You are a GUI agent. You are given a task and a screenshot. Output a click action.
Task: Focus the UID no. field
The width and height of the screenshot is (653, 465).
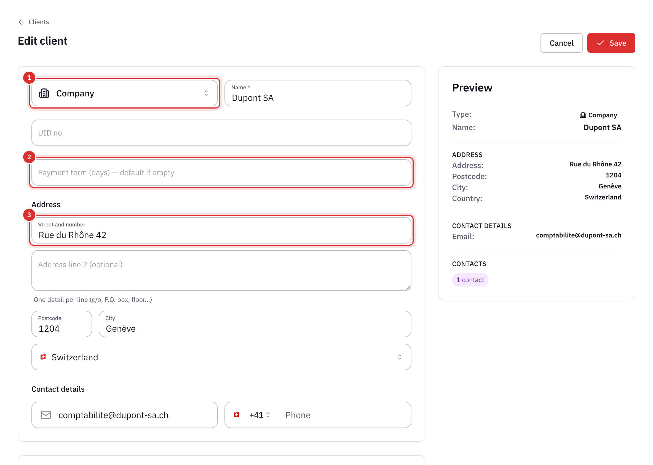click(x=221, y=133)
